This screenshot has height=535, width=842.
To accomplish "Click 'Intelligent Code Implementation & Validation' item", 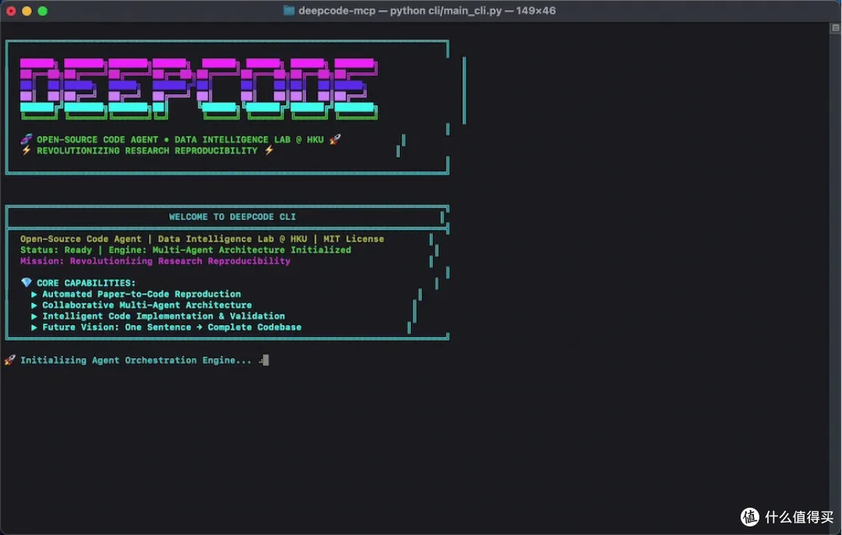I will point(164,317).
